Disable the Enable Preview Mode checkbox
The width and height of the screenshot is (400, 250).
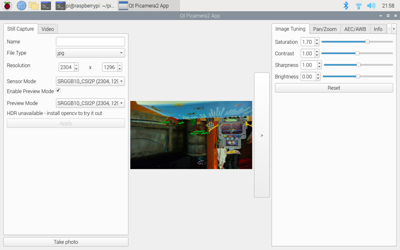pos(58,90)
